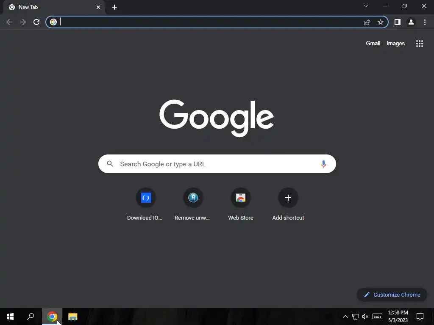Click the Google icon in address bar
The height and width of the screenshot is (325, 434).
click(53, 22)
